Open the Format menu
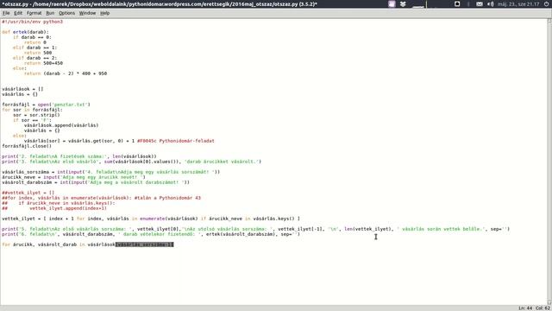Viewport: 552px width, 311px height. (x=34, y=13)
